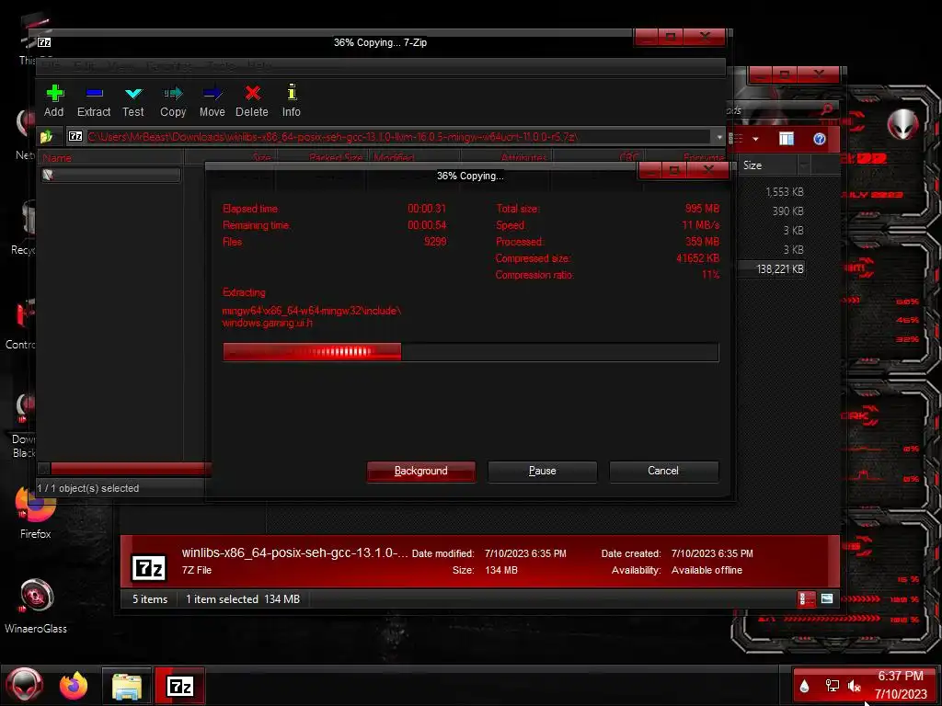Image resolution: width=942 pixels, height=706 pixels.
Task: Switch Explorer to large icons view
Action: (x=827, y=598)
